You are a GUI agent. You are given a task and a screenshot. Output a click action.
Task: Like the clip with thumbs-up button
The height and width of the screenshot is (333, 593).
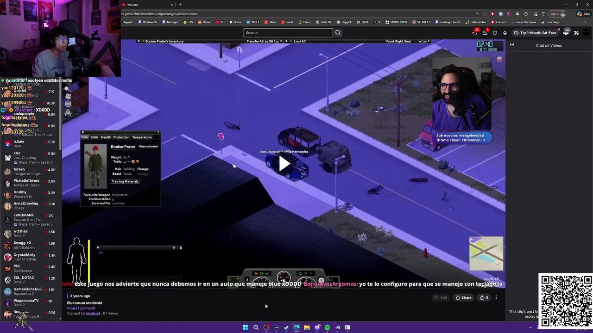click(x=484, y=297)
